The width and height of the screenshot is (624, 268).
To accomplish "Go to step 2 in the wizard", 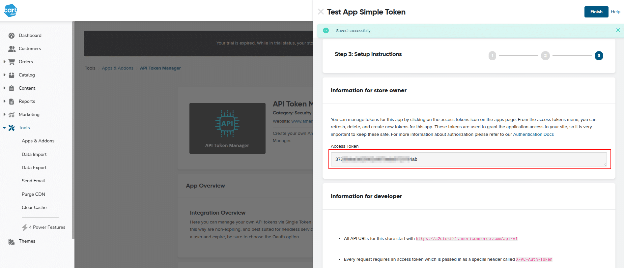I will [x=545, y=56].
